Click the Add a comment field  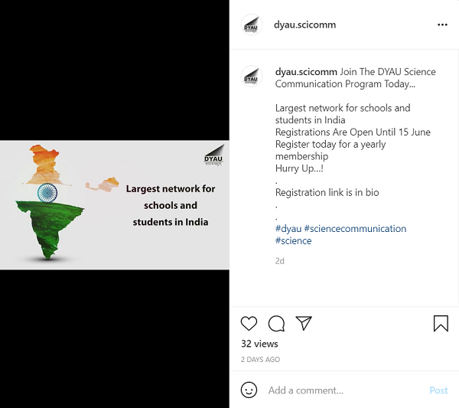(346, 390)
